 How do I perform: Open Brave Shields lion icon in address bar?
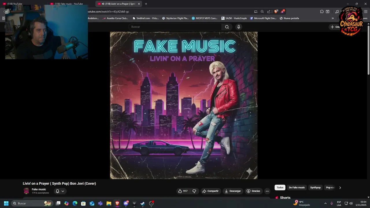pos(276,12)
